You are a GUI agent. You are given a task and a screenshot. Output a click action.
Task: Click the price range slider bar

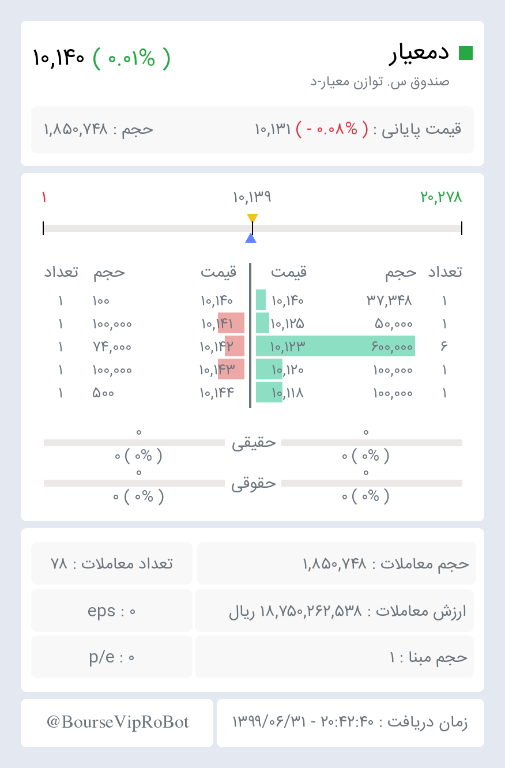pos(252,228)
